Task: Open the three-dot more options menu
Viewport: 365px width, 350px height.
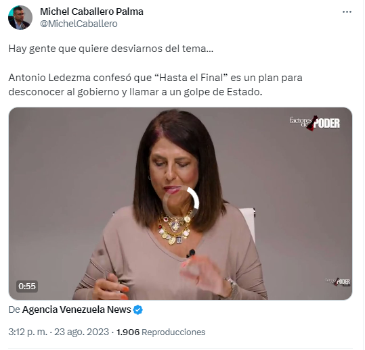Action: (x=347, y=12)
